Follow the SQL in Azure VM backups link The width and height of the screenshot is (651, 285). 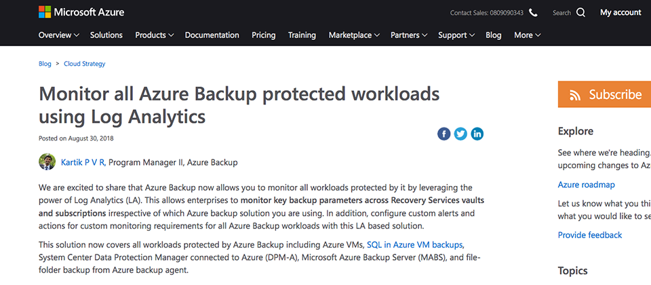pyautogui.click(x=414, y=244)
